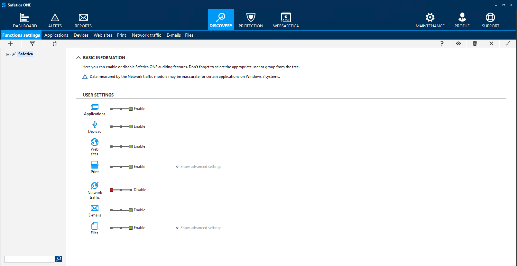Click the Files Enable green toggle
Image resolution: width=517 pixels, height=266 pixels.
tap(131, 228)
